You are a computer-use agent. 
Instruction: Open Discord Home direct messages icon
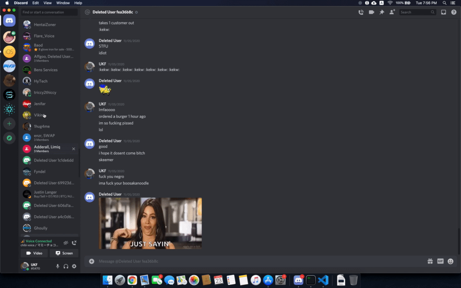(9, 21)
